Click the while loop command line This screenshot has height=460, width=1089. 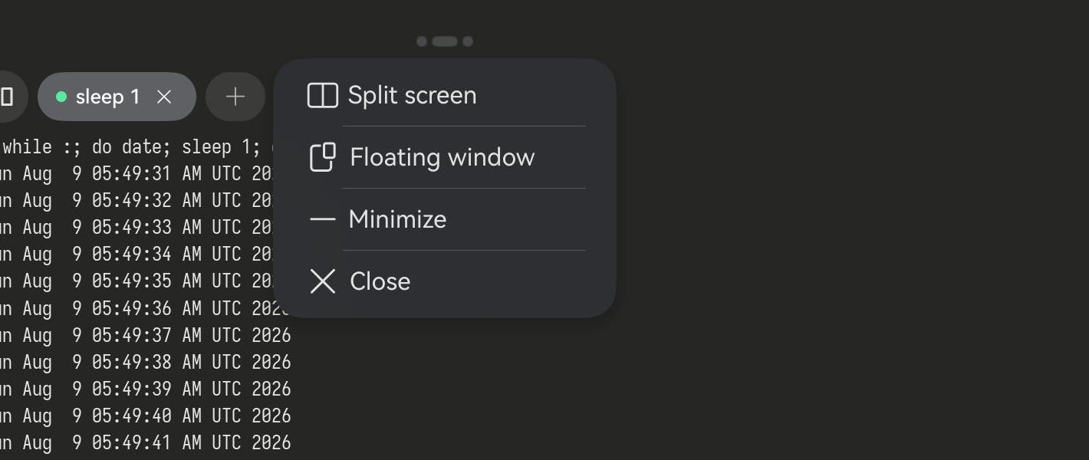139,146
